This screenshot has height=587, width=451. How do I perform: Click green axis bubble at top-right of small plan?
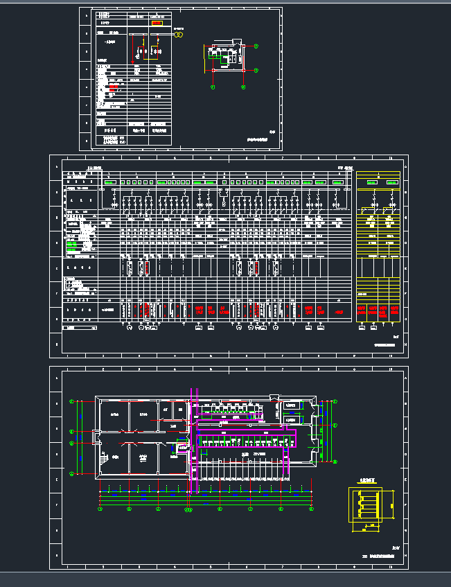point(256,46)
